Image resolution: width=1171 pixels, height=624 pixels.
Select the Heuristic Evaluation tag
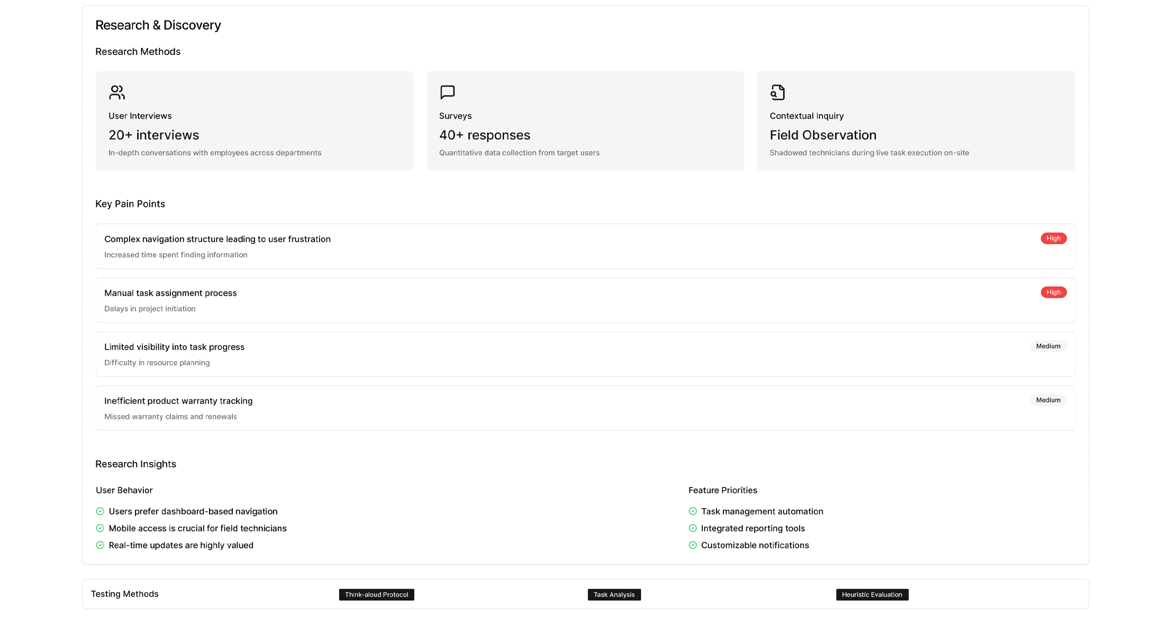[872, 595]
